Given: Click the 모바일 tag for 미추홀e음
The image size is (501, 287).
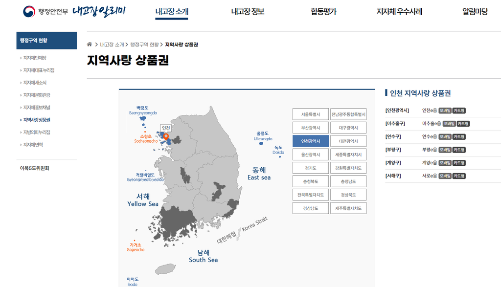Looking at the screenshot, I should pyautogui.click(x=449, y=124).
